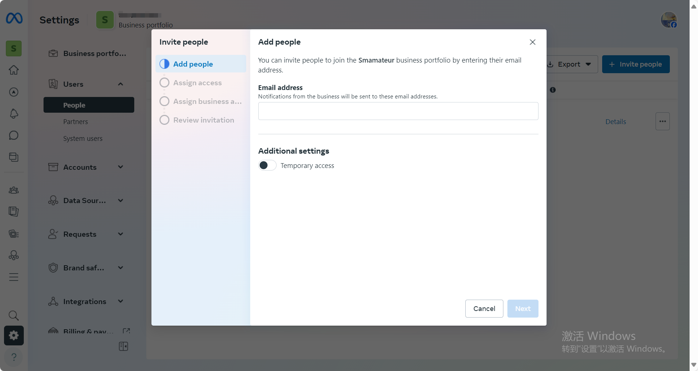The image size is (698, 371).
Task: Select System users in sidebar
Action: [83, 139]
